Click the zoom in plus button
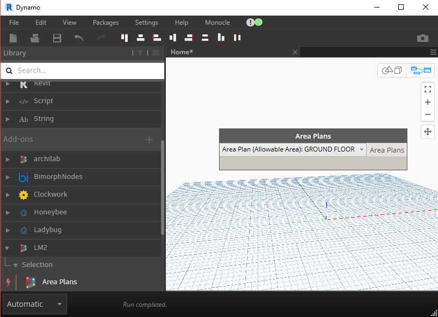Screen dimensions: 438x317 click(x=428, y=102)
